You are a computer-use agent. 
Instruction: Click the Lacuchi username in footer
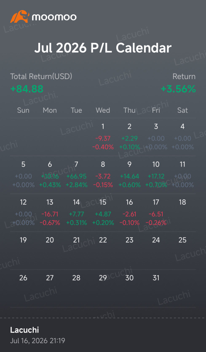24,330
